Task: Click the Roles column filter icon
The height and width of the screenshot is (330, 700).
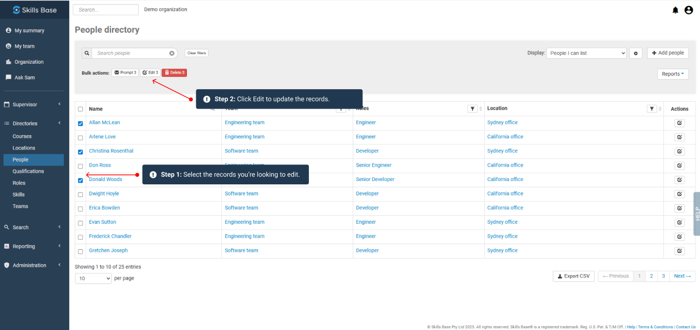Action: pyautogui.click(x=473, y=109)
